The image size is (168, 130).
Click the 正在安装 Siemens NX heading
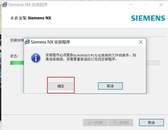pos(31,18)
